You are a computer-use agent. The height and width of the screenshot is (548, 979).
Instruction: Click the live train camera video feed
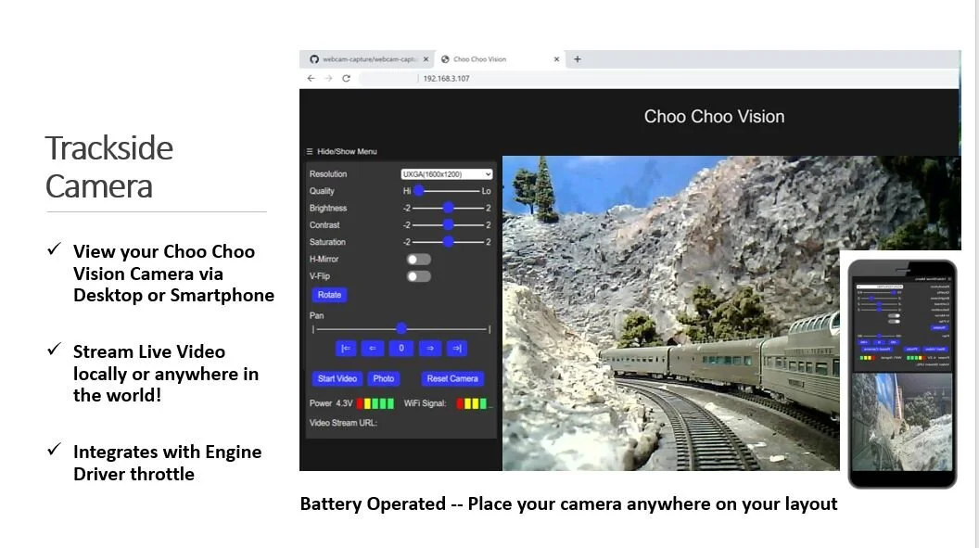[x=671, y=312]
